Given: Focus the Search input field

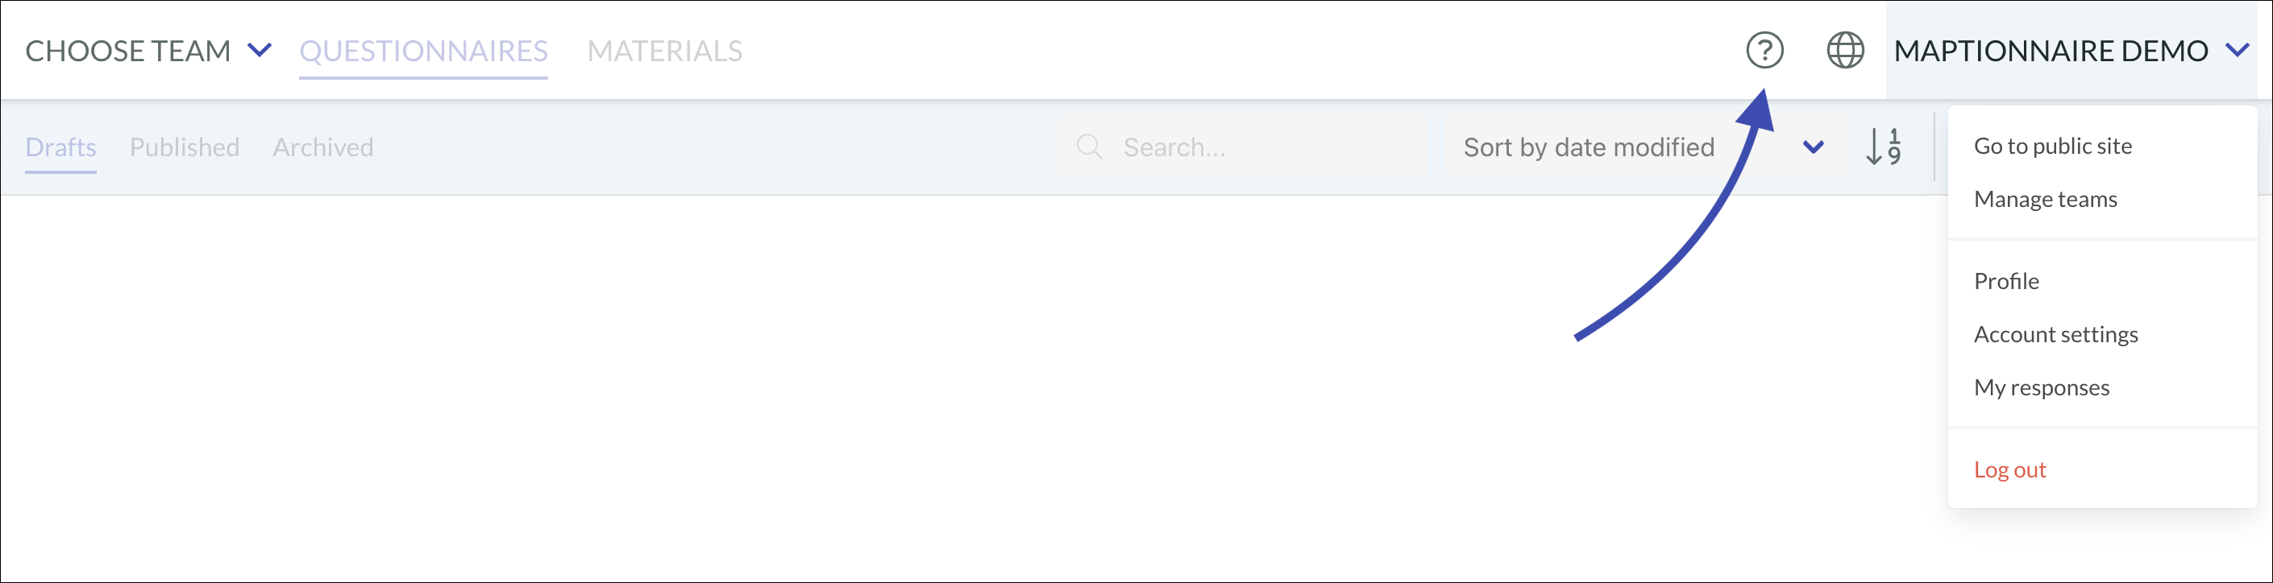Looking at the screenshot, I should pos(1245,147).
